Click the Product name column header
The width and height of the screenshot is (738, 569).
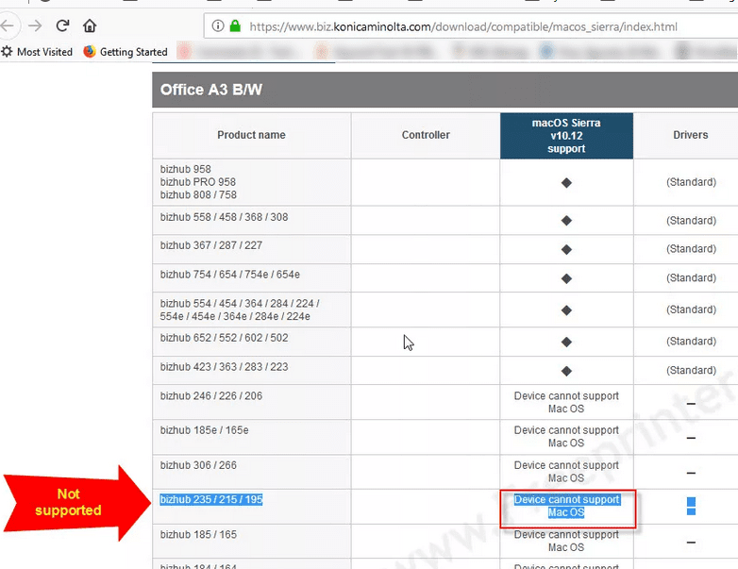click(x=251, y=135)
